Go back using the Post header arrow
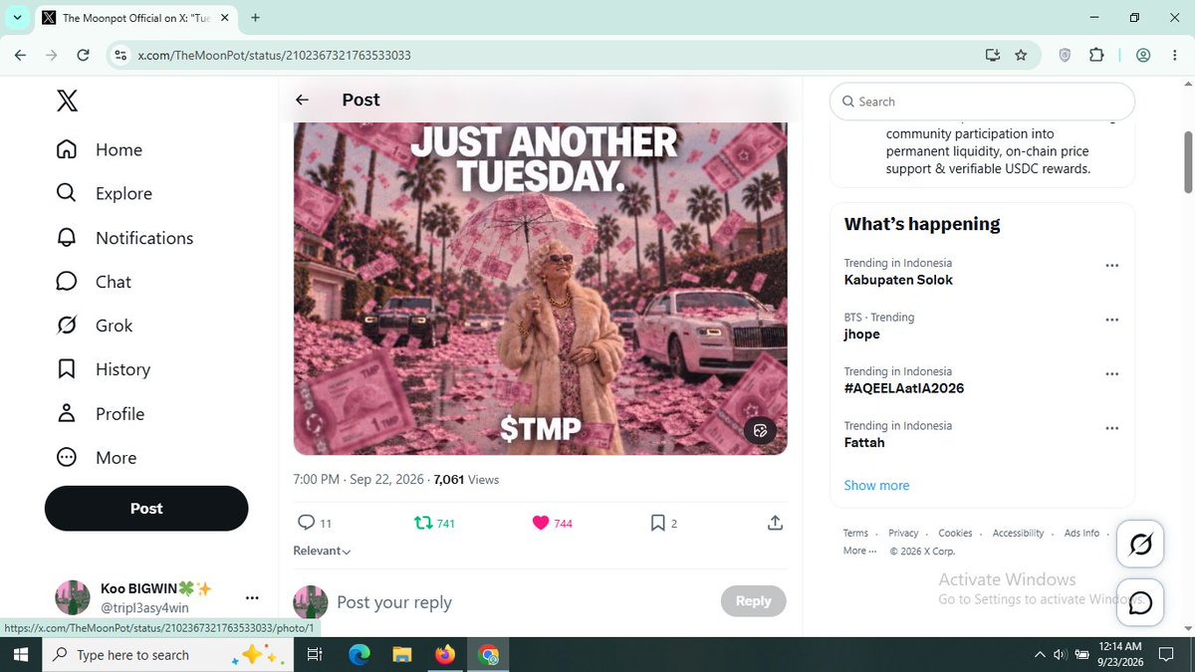This screenshot has width=1195, height=672. (303, 100)
